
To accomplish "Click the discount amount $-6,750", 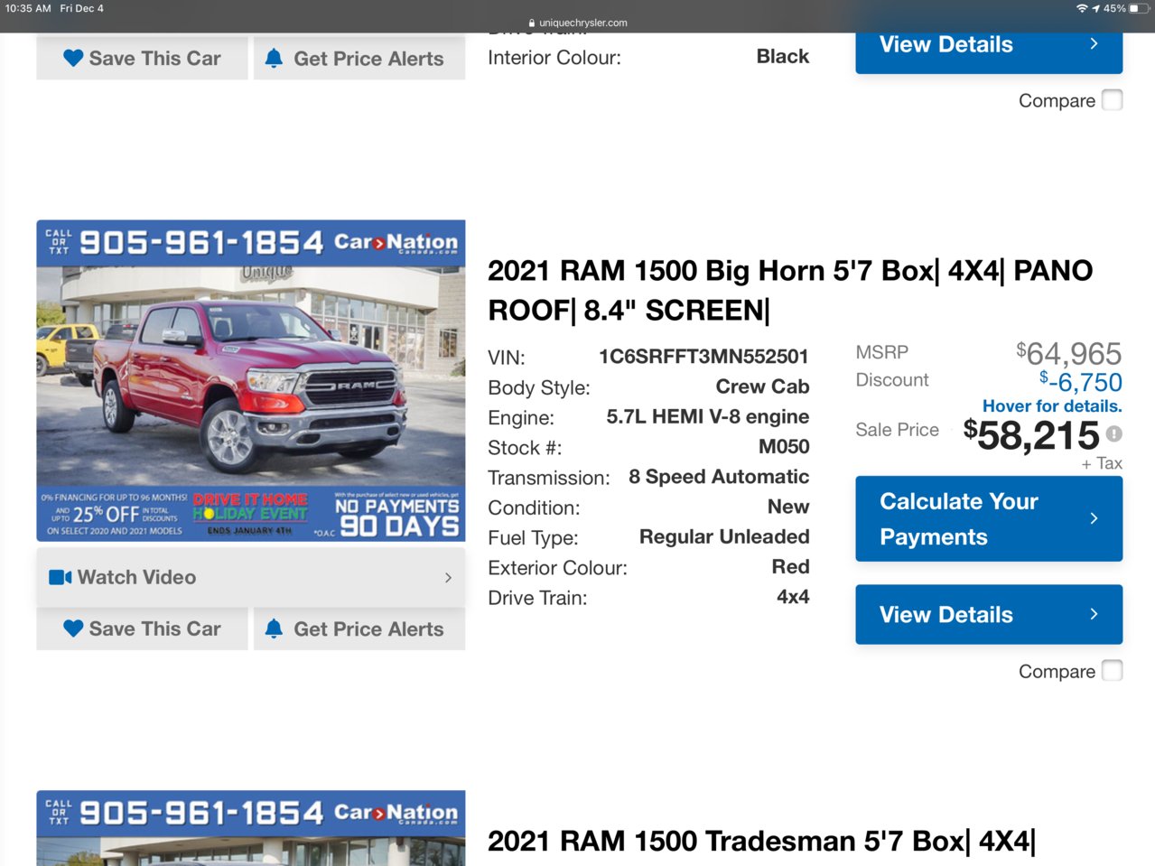I will pos(1081,382).
